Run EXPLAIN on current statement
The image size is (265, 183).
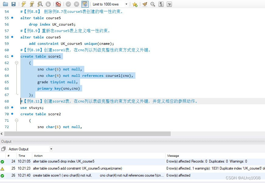coord(40,4)
